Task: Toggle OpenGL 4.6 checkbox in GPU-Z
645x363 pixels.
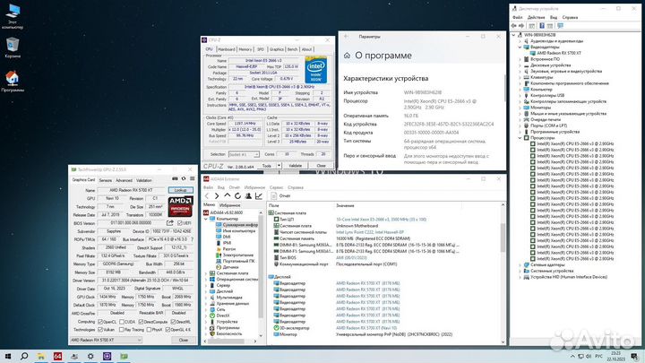Action: 168,330
